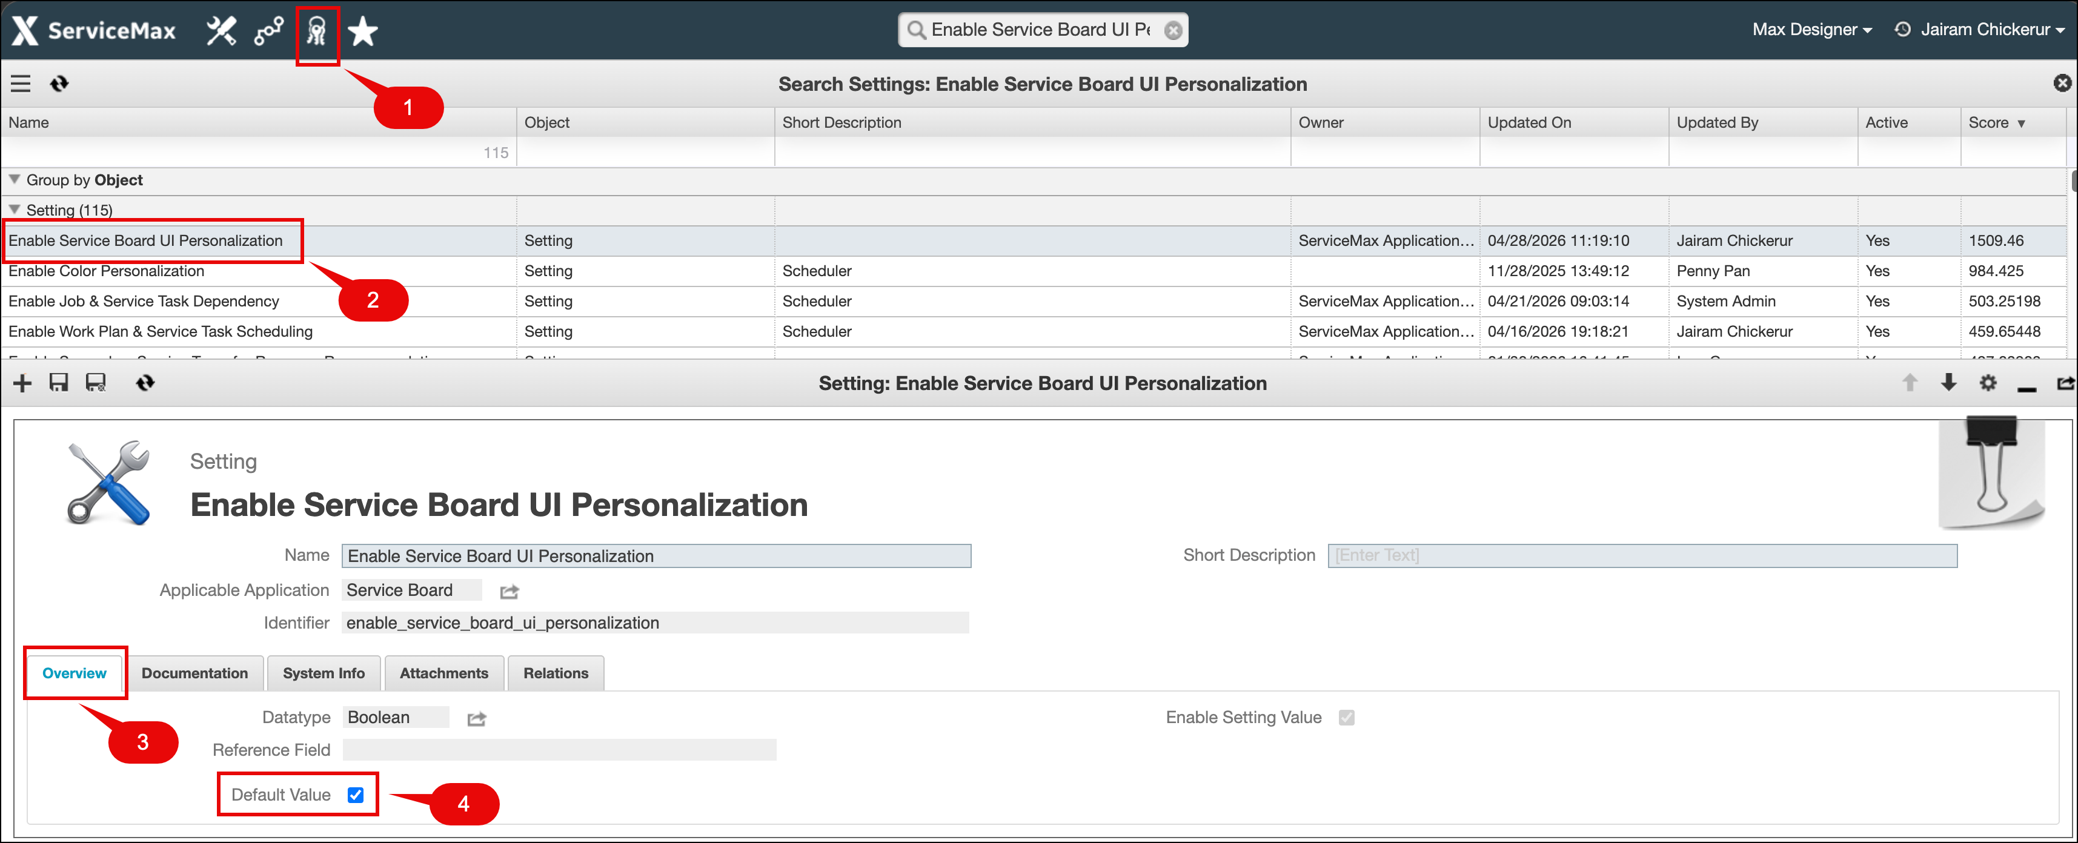Open the hamburger menu in search panel
Viewport: 2078px width, 843px height.
20,83
